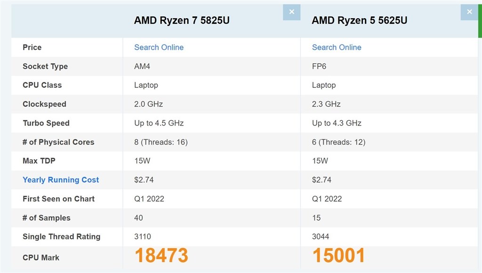Image resolution: width=482 pixels, height=273 pixels.
Task: Click the CPU Mark score 15001
Action: pos(338,256)
